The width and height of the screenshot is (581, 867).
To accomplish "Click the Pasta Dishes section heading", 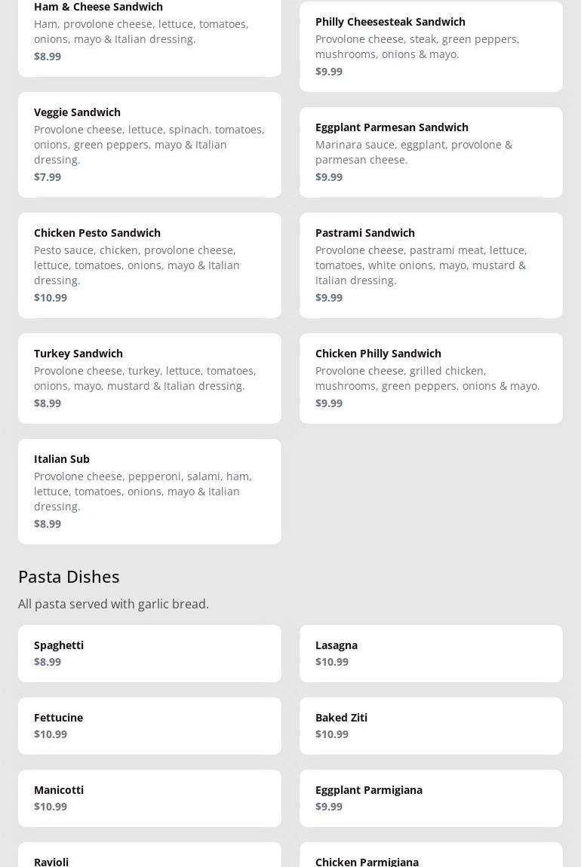I will tap(69, 576).
